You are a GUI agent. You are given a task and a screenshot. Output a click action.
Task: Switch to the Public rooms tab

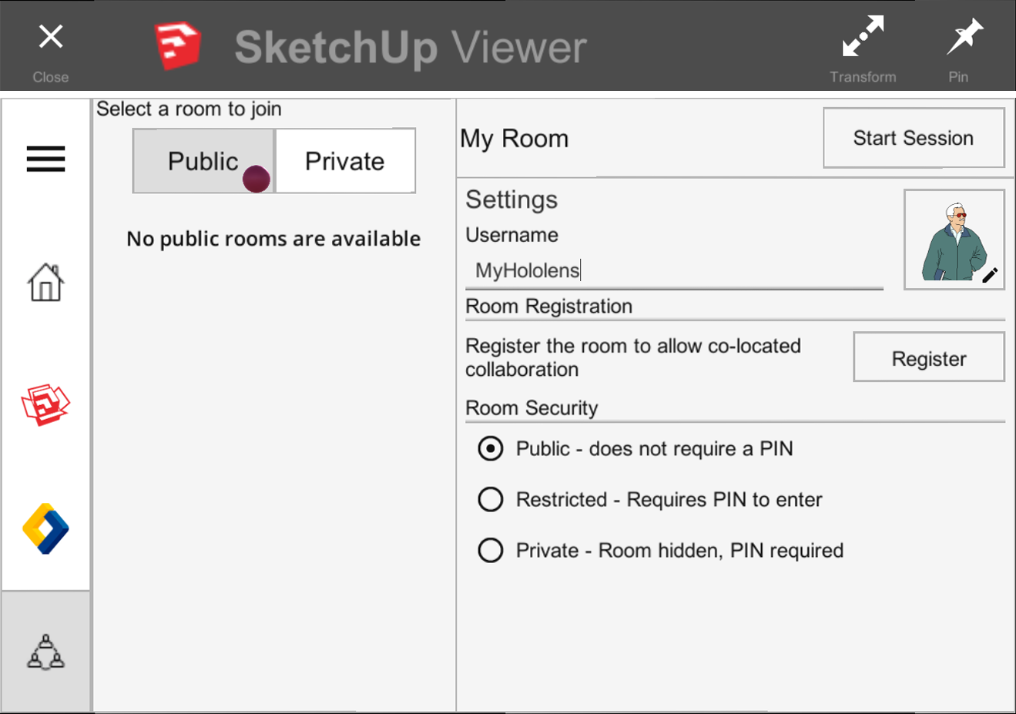[x=203, y=161]
